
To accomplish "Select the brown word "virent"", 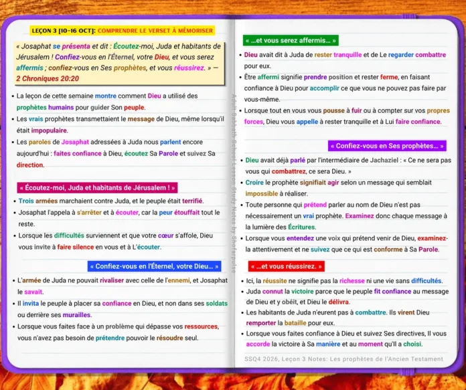I will click(x=406, y=312).
